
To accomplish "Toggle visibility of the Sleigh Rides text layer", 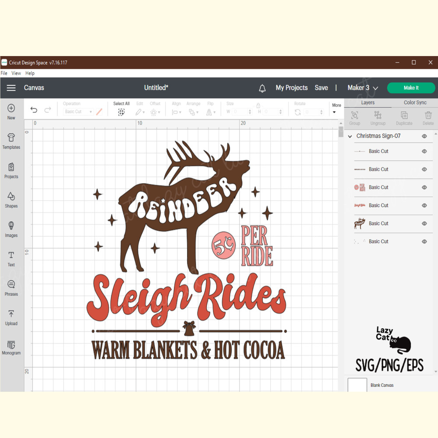I will click(x=424, y=205).
